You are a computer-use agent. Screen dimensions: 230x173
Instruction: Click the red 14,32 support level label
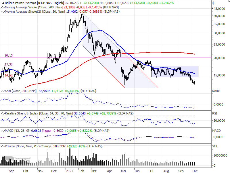tap(9, 75)
